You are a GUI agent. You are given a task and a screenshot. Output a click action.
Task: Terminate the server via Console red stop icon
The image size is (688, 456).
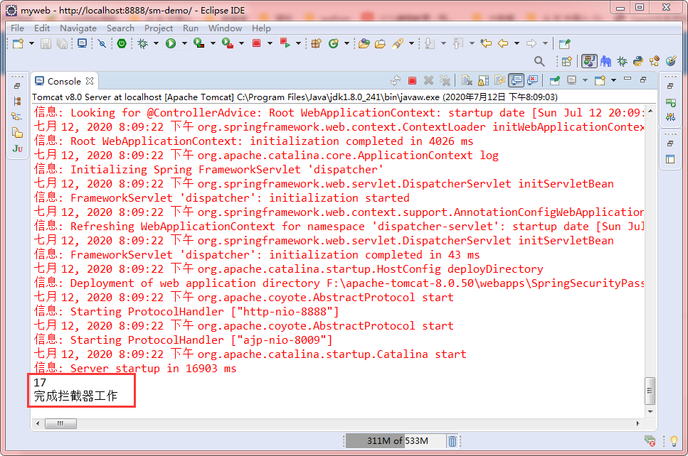pyautogui.click(x=412, y=80)
